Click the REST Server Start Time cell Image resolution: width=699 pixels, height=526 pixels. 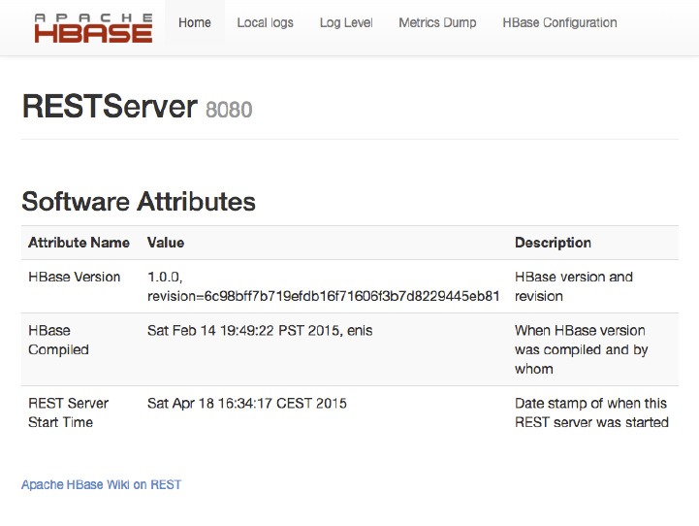tap(68, 412)
